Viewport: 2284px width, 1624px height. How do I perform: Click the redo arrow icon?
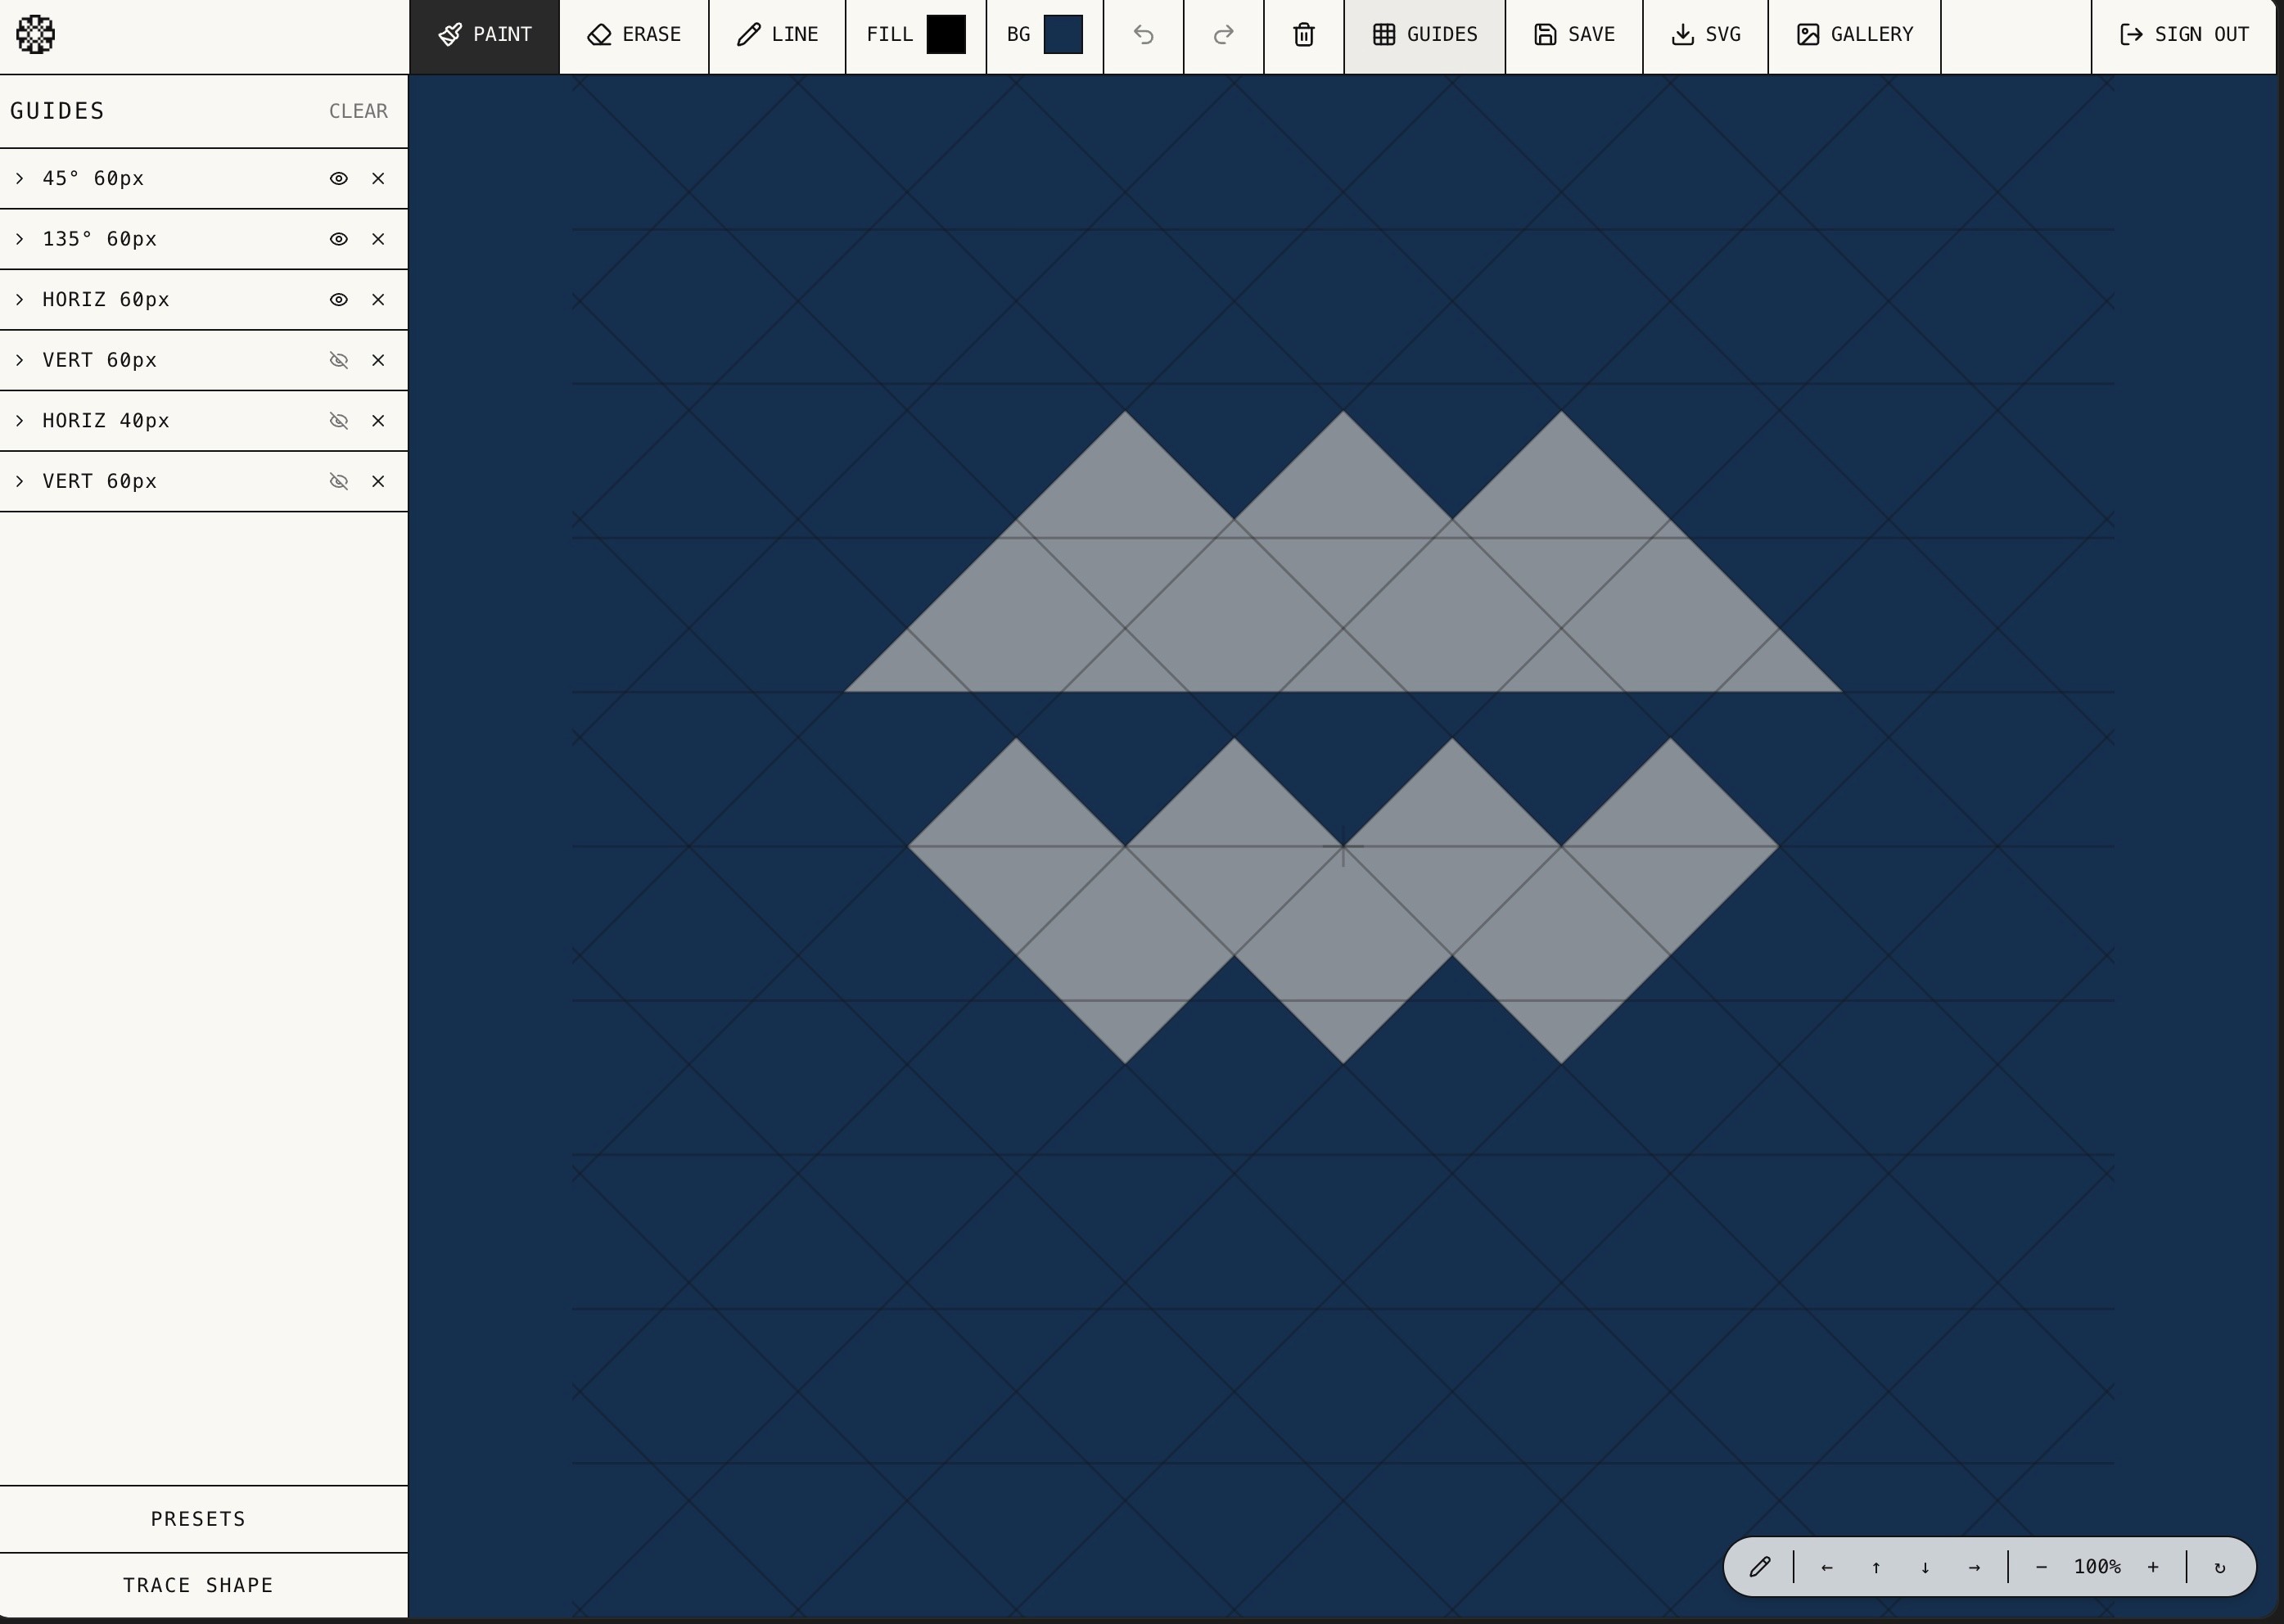tap(1223, 35)
